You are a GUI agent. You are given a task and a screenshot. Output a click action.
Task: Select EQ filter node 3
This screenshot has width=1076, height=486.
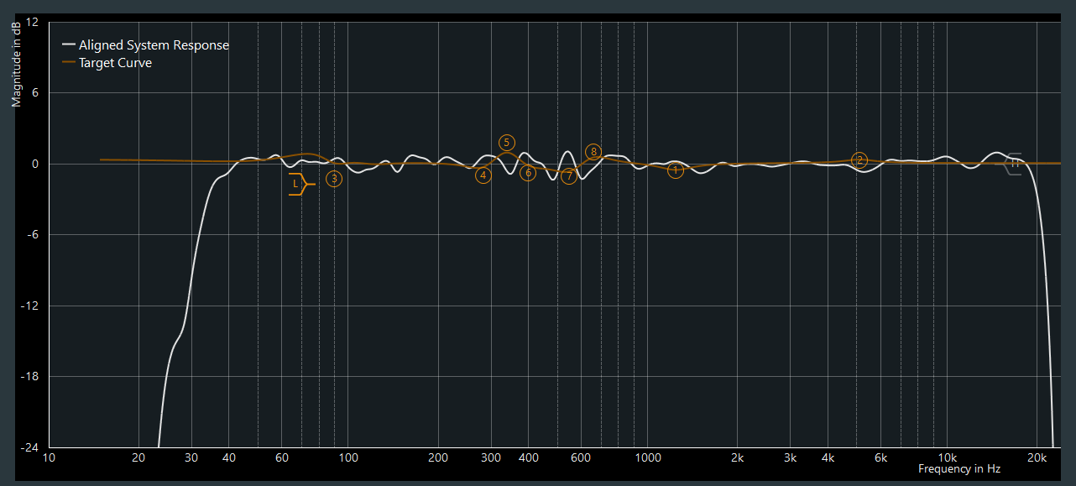pyautogui.click(x=334, y=179)
